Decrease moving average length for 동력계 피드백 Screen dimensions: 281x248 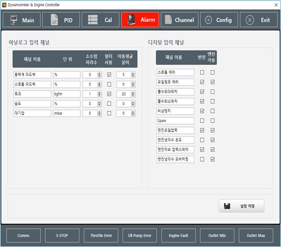pyautogui.click(x=133, y=76)
